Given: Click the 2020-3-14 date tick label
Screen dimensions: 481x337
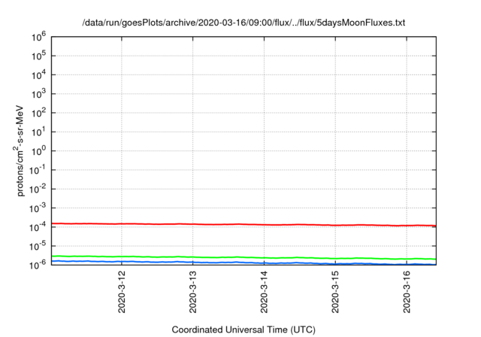Looking at the screenshot, I should tap(264, 292).
